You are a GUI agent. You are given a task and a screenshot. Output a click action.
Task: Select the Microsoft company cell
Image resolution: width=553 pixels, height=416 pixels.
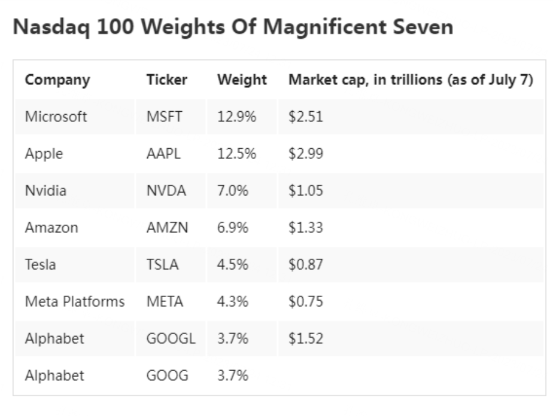coord(56,117)
